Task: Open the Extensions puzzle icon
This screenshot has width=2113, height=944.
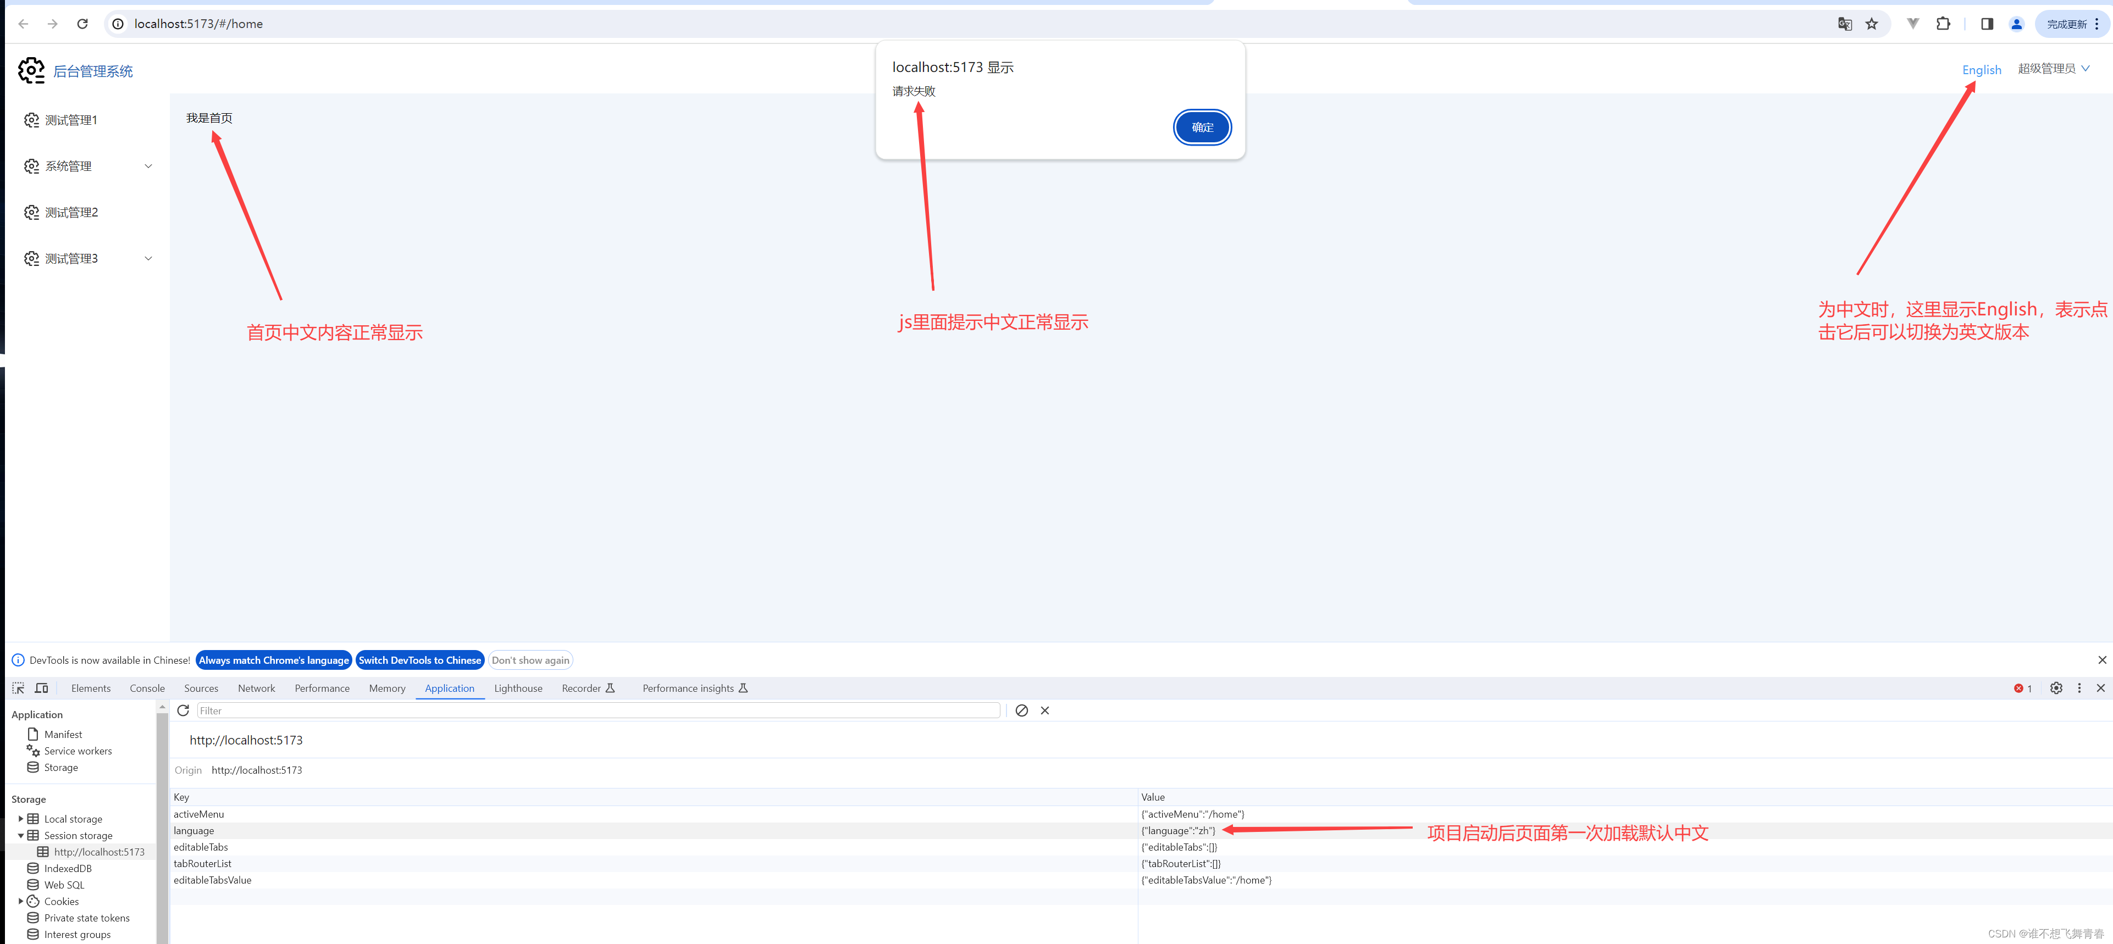Action: [1943, 24]
